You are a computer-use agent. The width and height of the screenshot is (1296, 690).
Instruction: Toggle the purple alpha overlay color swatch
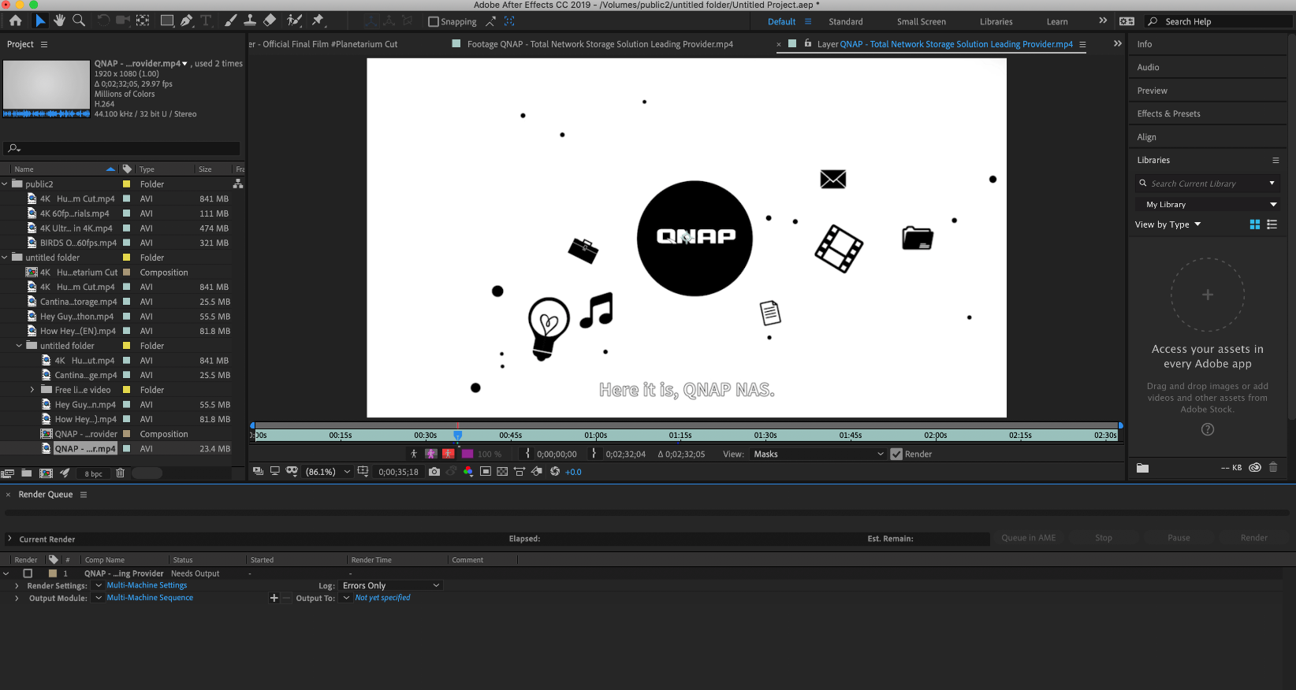(467, 454)
